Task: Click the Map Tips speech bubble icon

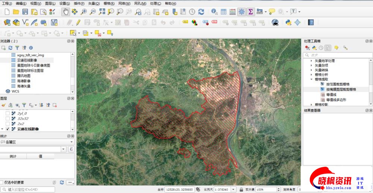Action: (272, 12)
